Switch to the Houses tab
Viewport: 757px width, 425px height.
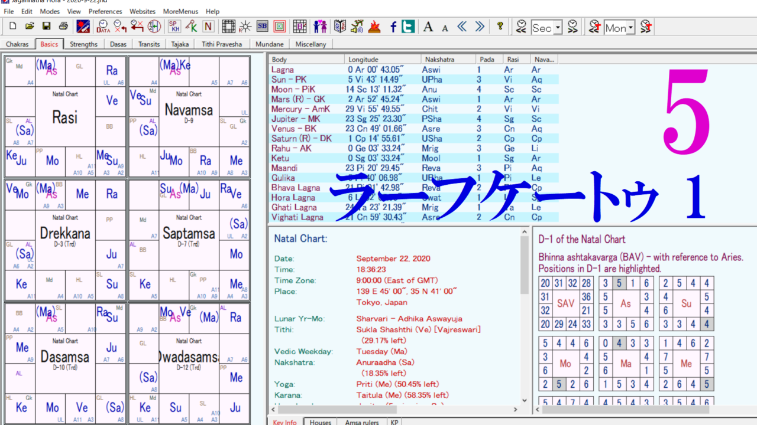[x=321, y=421]
